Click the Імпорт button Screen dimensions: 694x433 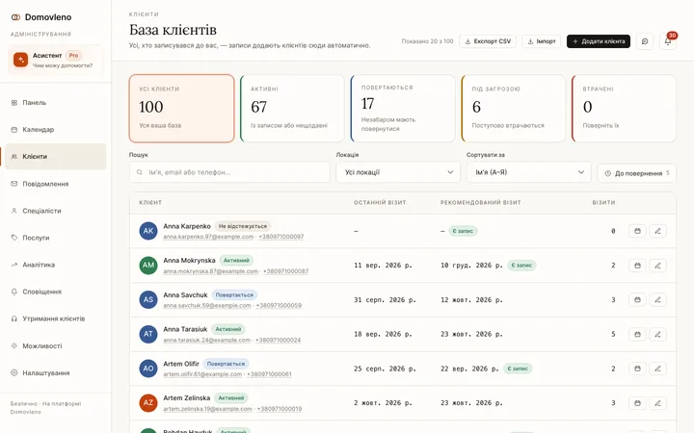pyautogui.click(x=542, y=41)
